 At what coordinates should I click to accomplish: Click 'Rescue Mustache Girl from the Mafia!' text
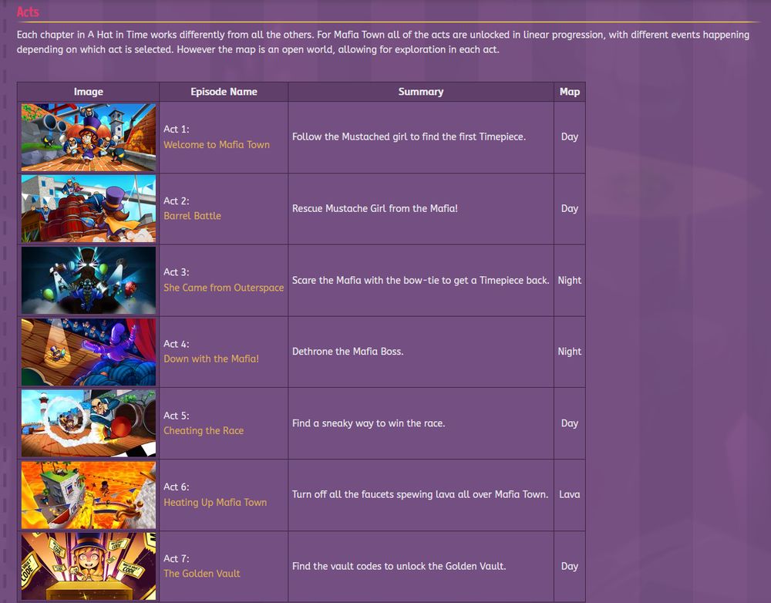tap(375, 208)
